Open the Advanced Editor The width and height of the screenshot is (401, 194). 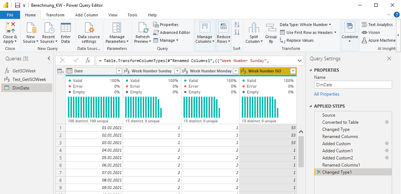tap(171, 32)
